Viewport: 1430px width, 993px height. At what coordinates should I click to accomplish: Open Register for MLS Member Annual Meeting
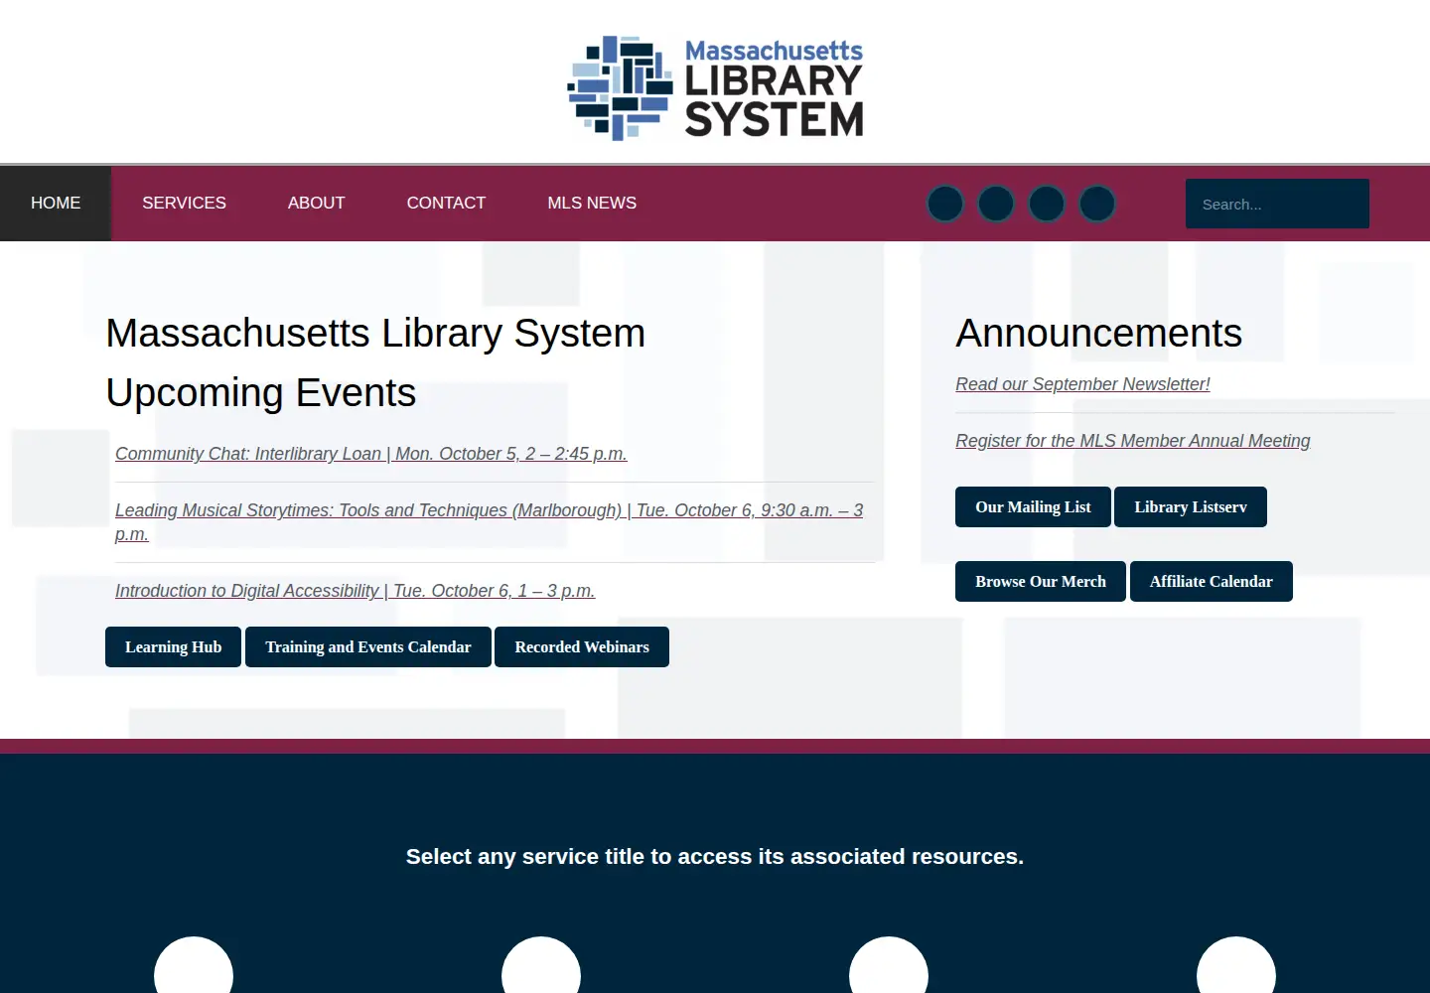1133,441
